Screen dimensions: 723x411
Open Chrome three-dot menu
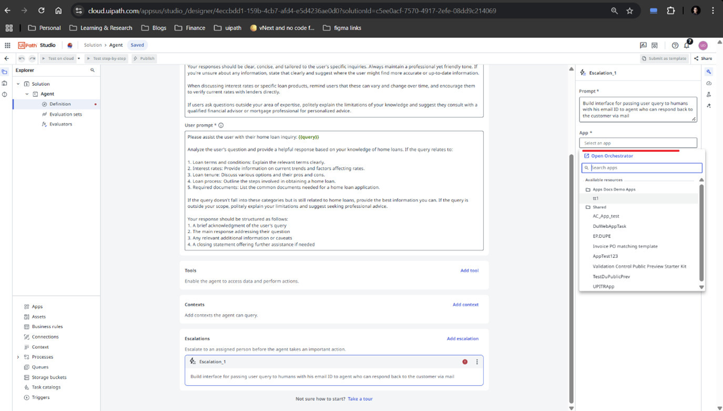pos(712,11)
